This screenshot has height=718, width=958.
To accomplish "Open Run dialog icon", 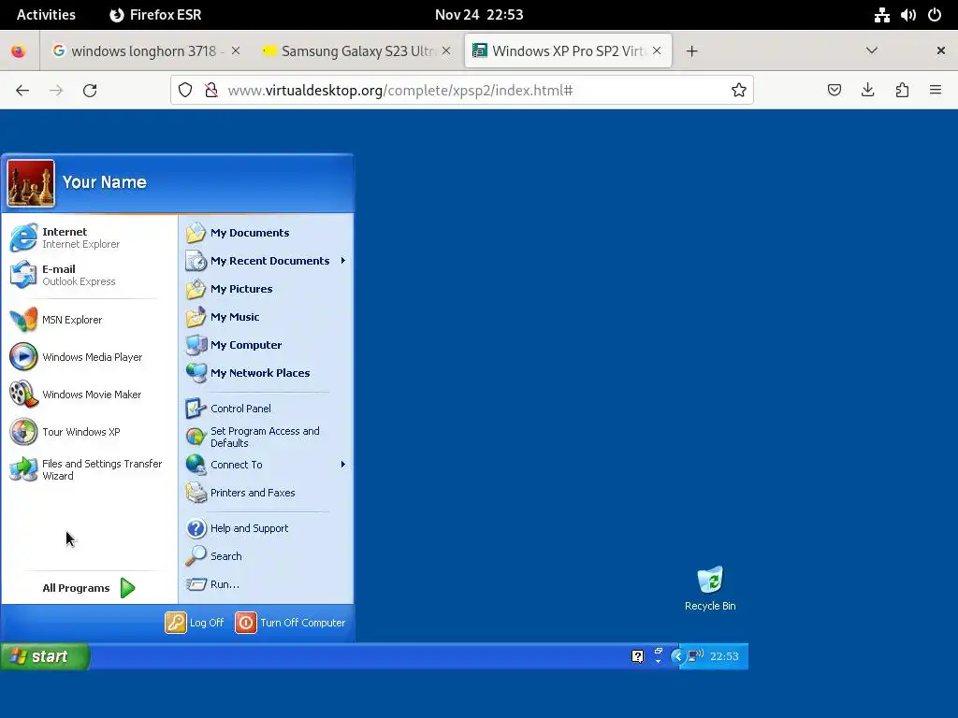I will click(x=196, y=584).
